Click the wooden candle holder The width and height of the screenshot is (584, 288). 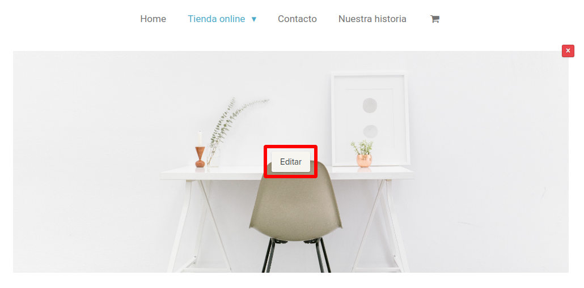(x=200, y=157)
